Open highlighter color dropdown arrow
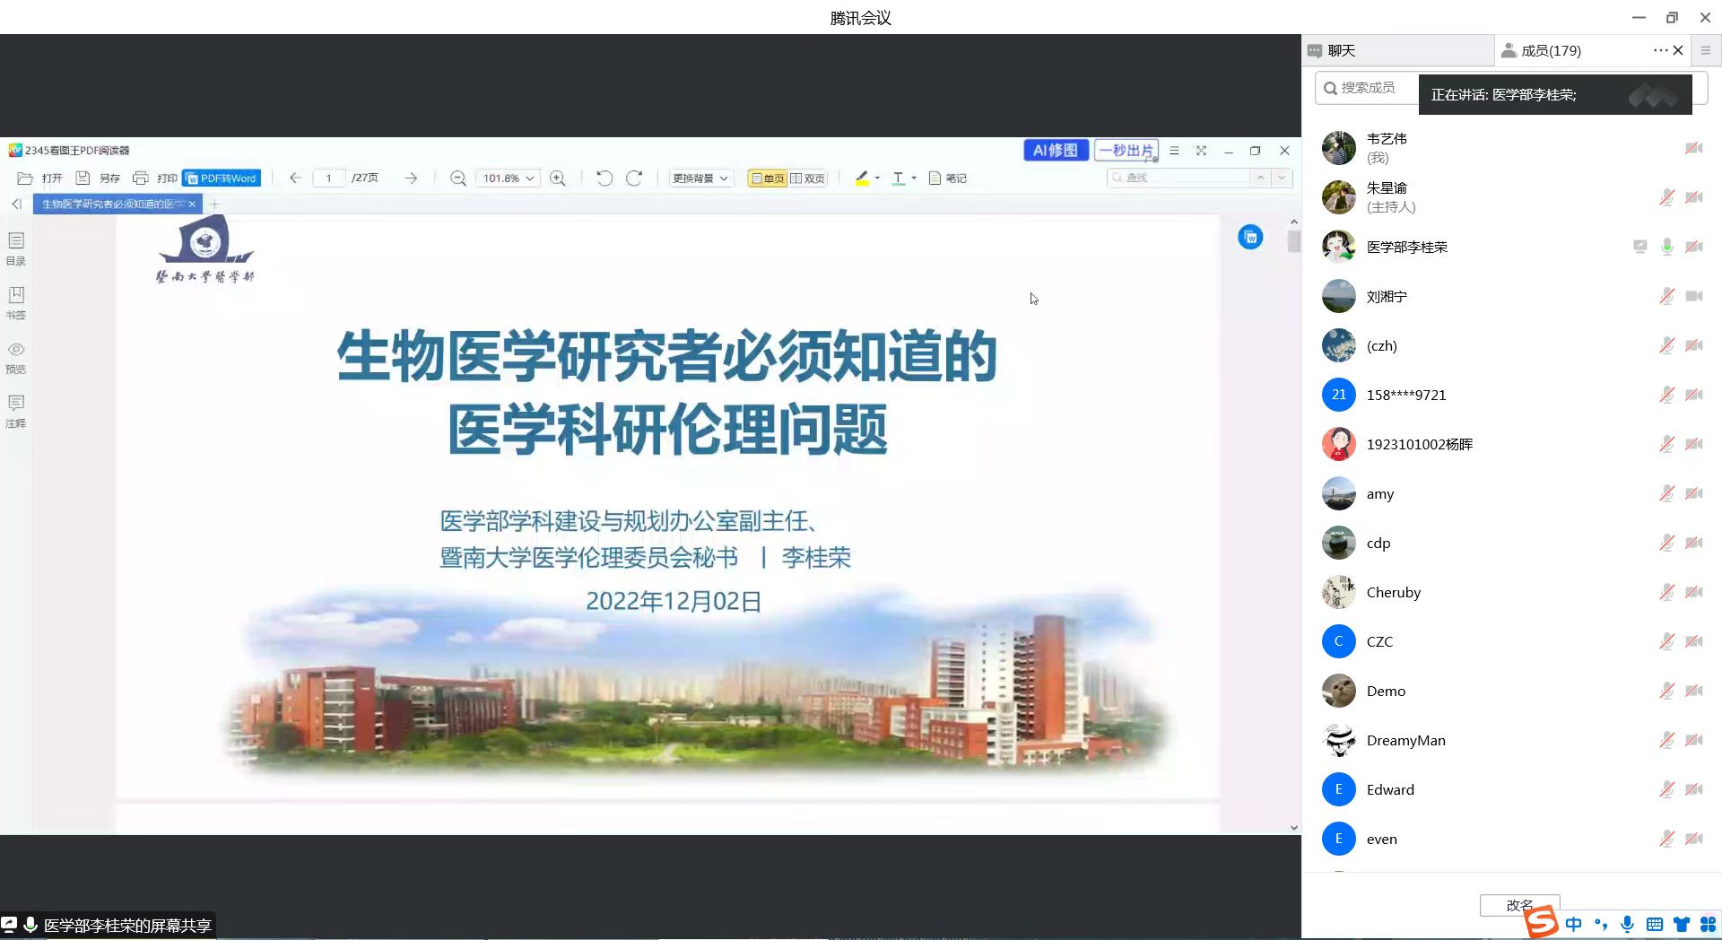This screenshot has height=940, width=1722. point(877,178)
